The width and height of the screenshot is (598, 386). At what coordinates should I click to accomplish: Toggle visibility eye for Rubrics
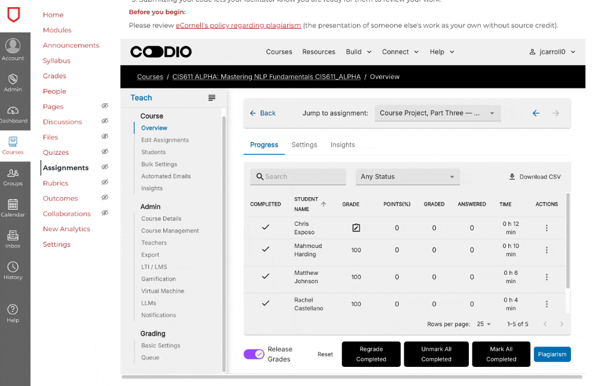[x=105, y=182]
